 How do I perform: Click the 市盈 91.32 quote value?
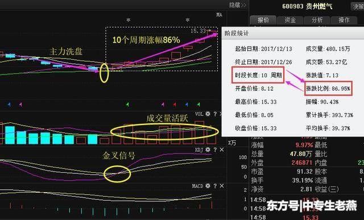coord(305,172)
